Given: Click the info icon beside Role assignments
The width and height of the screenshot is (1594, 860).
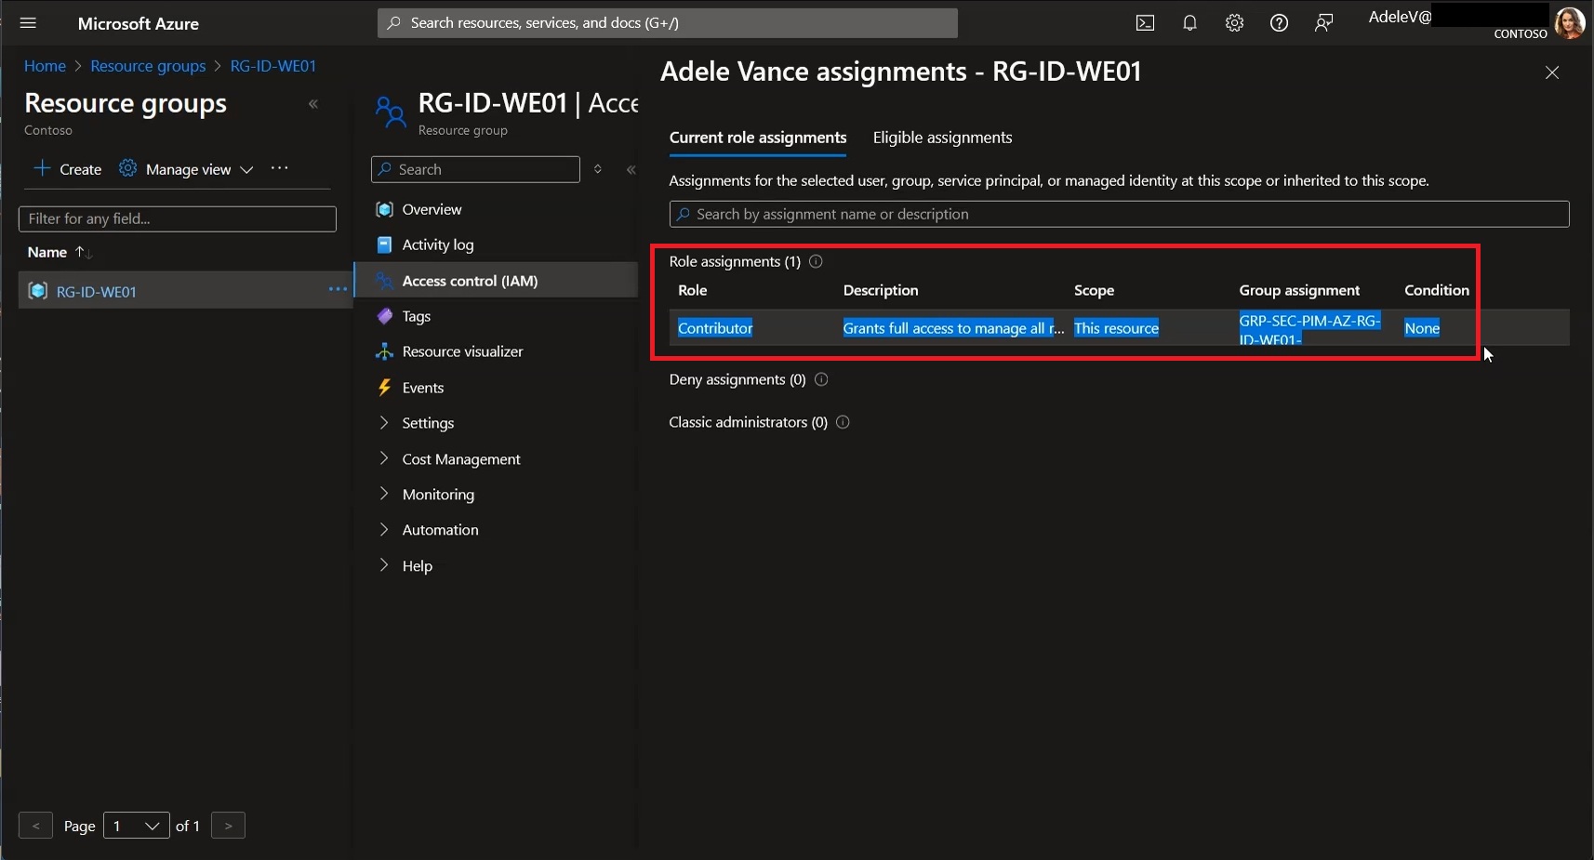Looking at the screenshot, I should tap(816, 261).
